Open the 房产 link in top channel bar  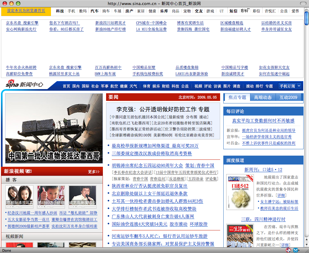tap(129, 11)
